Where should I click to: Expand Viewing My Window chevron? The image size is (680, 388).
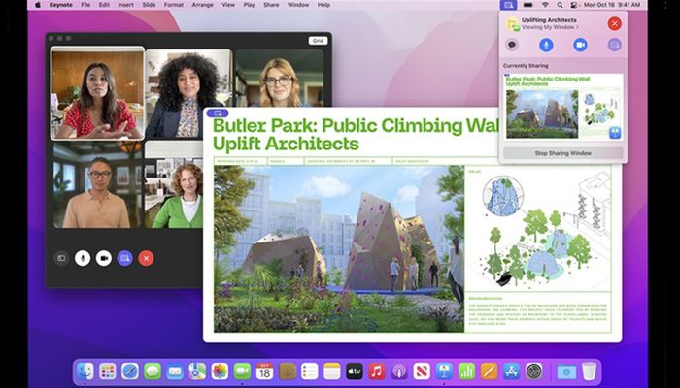click(x=577, y=27)
